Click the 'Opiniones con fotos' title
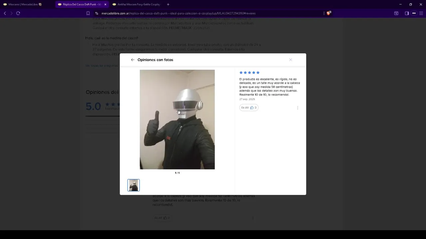 (x=155, y=60)
